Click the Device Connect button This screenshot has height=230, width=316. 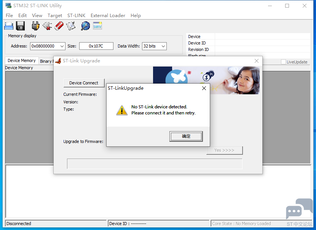coord(84,83)
